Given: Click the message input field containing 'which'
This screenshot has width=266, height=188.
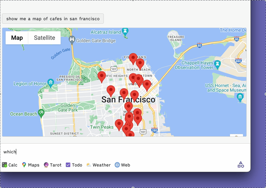Looking at the screenshot, I should click(x=125, y=152).
